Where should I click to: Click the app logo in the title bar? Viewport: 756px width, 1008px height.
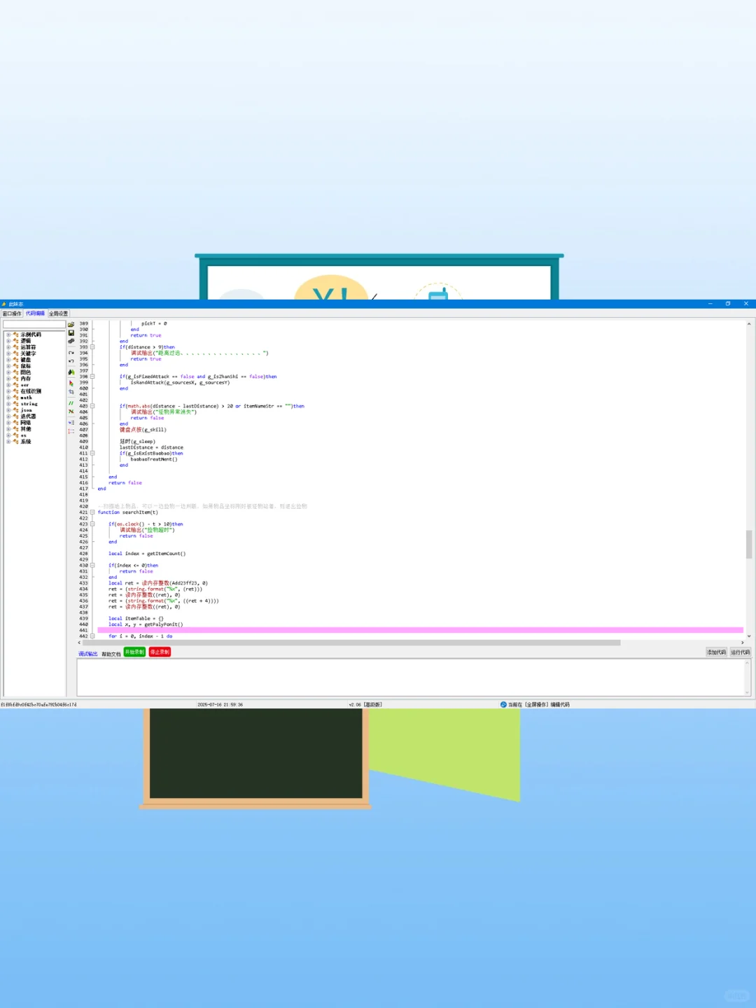coord(3,304)
